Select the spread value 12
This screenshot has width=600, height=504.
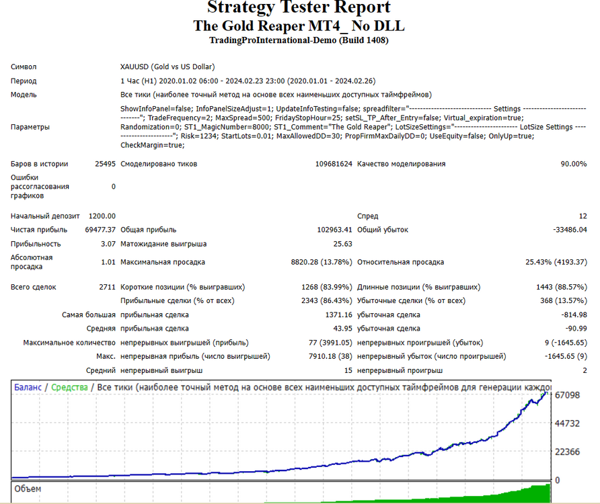(583, 216)
